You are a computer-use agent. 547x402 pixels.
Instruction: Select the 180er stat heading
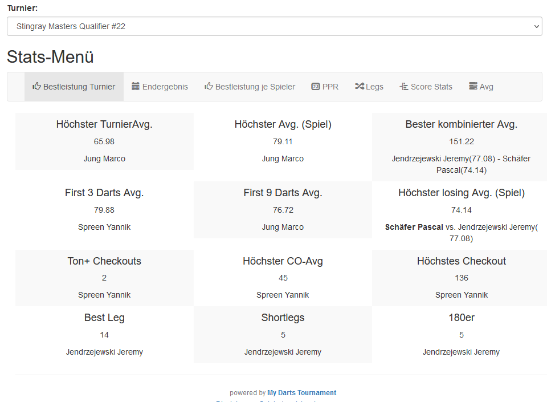[462, 318]
